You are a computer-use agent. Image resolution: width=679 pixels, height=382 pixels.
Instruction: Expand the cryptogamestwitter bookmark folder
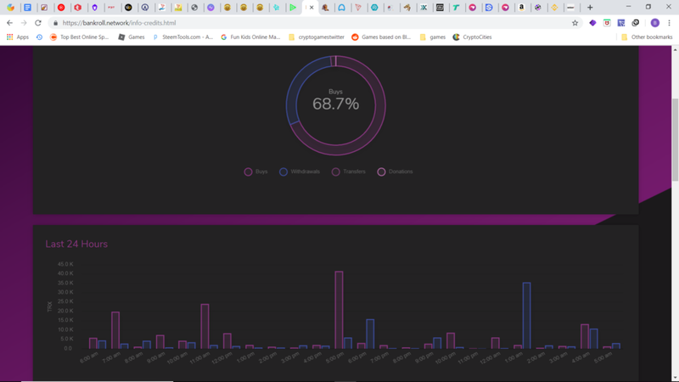coord(316,37)
